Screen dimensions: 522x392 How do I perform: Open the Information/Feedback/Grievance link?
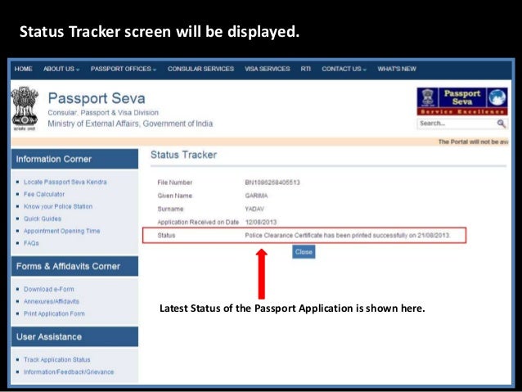coord(69,372)
